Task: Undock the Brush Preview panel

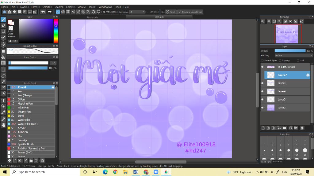Action: 54,46
